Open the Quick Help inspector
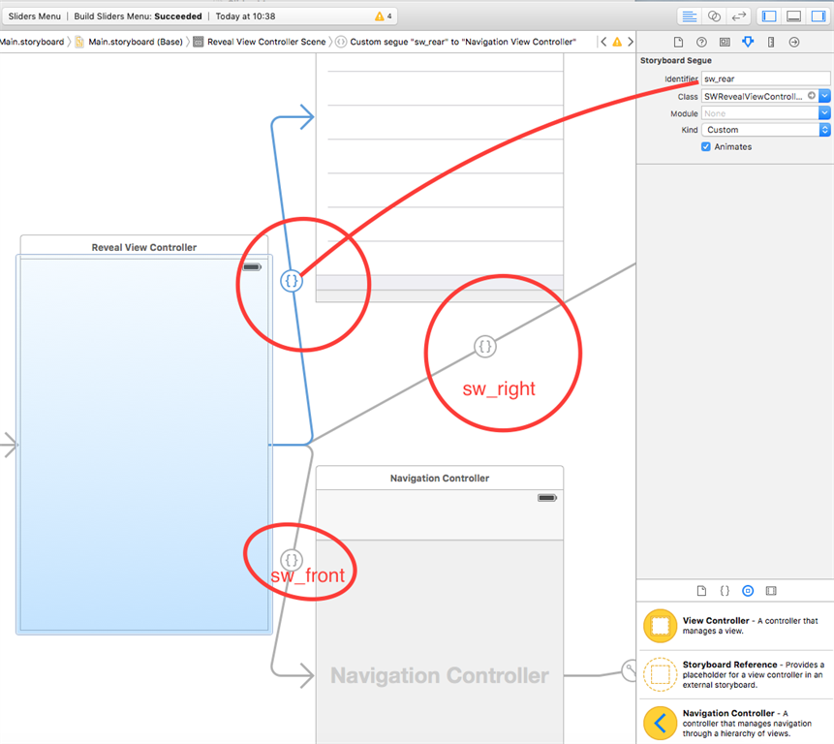The image size is (834, 744). click(x=701, y=42)
